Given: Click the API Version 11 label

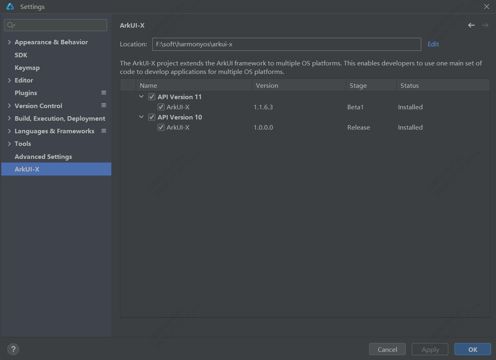Looking at the screenshot, I should pos(180,97).
